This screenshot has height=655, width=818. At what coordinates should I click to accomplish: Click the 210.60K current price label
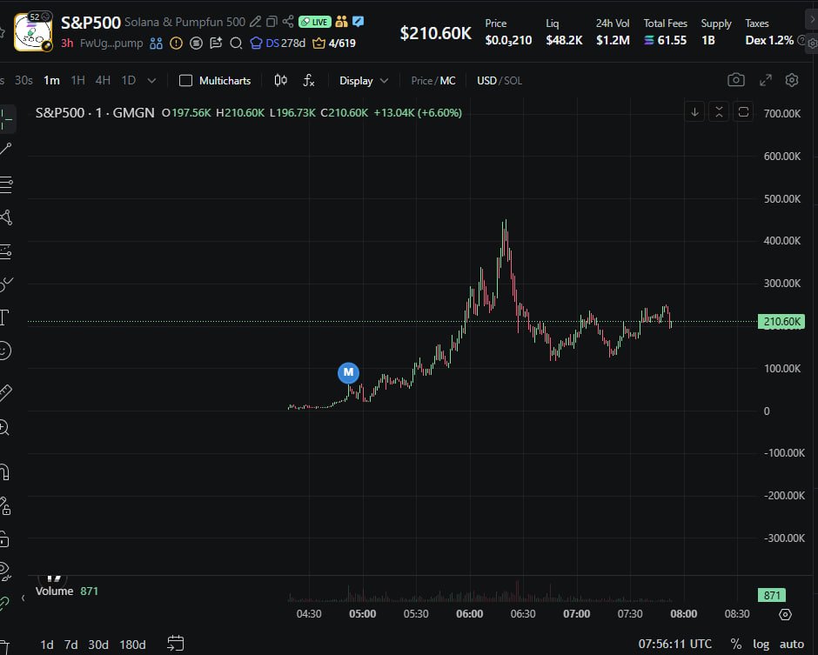click(x=781, y=321)
